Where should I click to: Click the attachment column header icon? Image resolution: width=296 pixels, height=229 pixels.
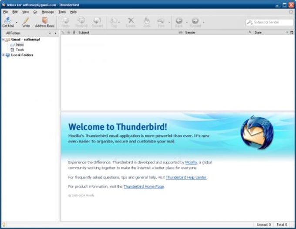click(74, 33)
